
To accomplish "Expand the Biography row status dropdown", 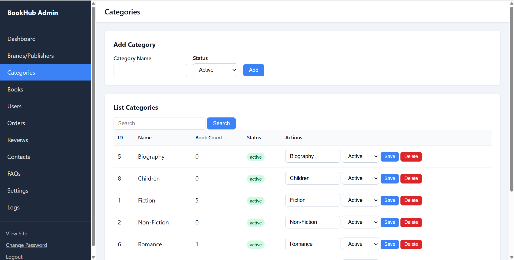I will (x=360, y=156).
